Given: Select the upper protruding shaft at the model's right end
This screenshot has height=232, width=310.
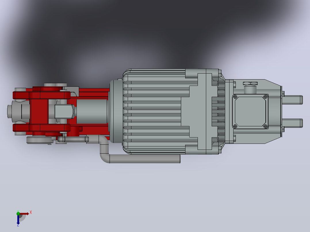Looking at the screenshot, I should 292,100.
